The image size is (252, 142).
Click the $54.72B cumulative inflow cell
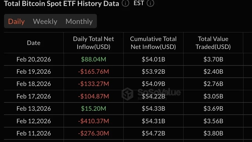(x=153, y=133)
